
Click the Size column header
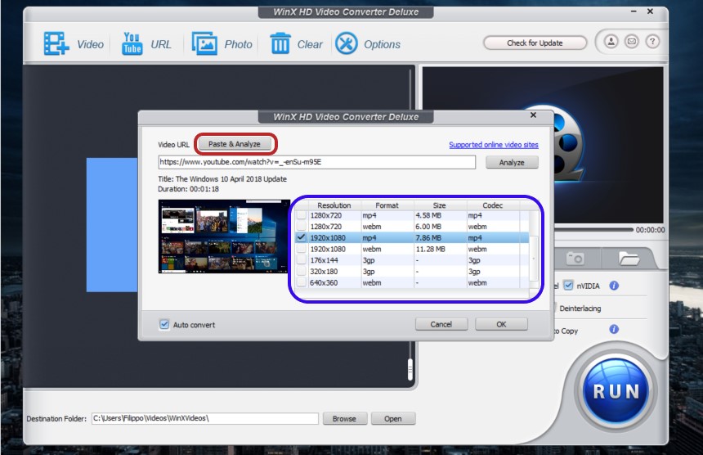point(440,205)
